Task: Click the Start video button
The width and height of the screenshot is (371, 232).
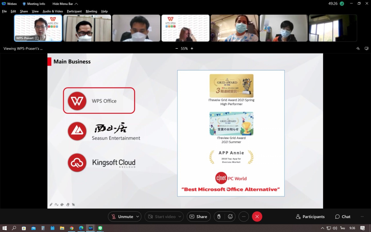Action: coord(162,217)
